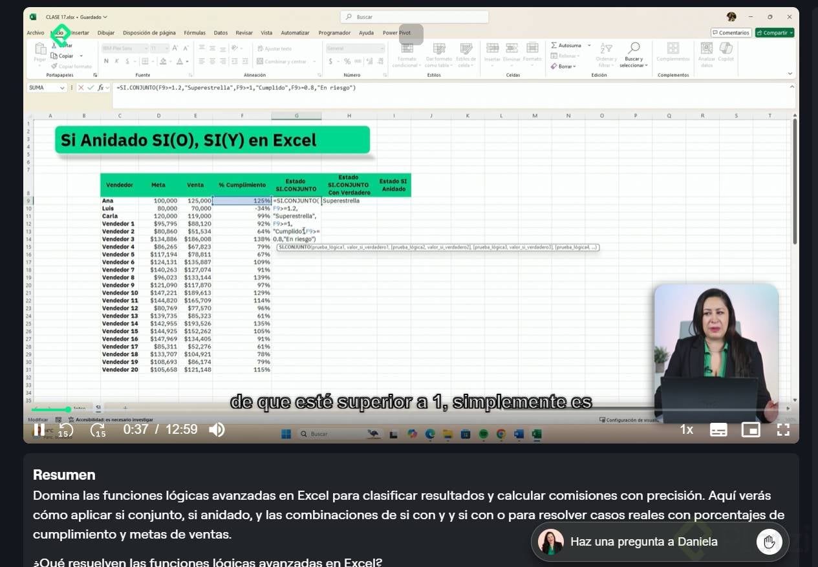Click the green Compartir button

click(x=774, y=33)
